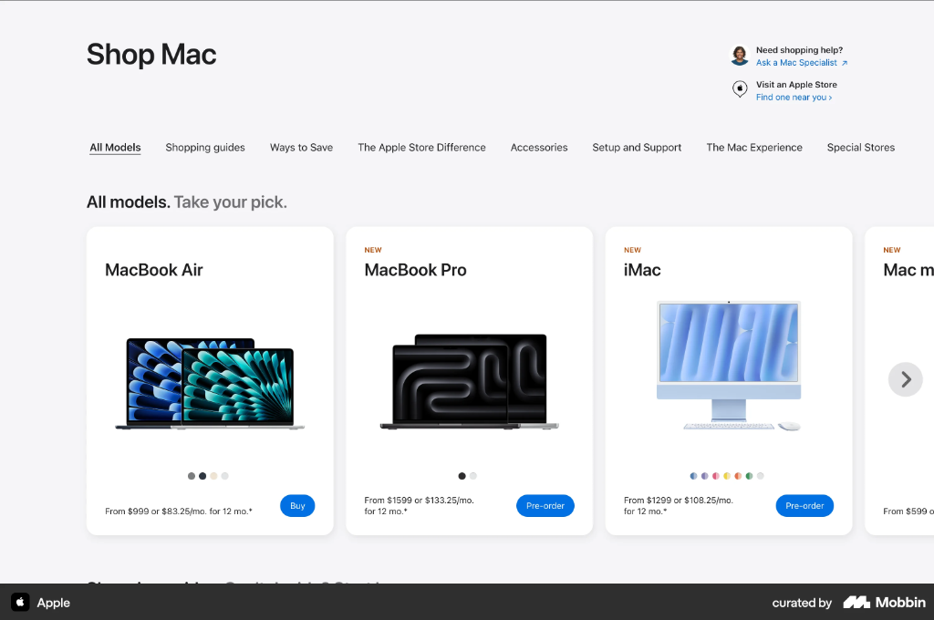The width and height of the screenshot is (934, 620).
Task: Click 'All models. Take your pick.' heading
Action: point(187,201)
